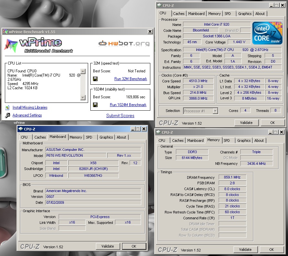The image size is (288, 256).
Task: Open the Processor #1 selection dropdown
Action: point(215,111)
